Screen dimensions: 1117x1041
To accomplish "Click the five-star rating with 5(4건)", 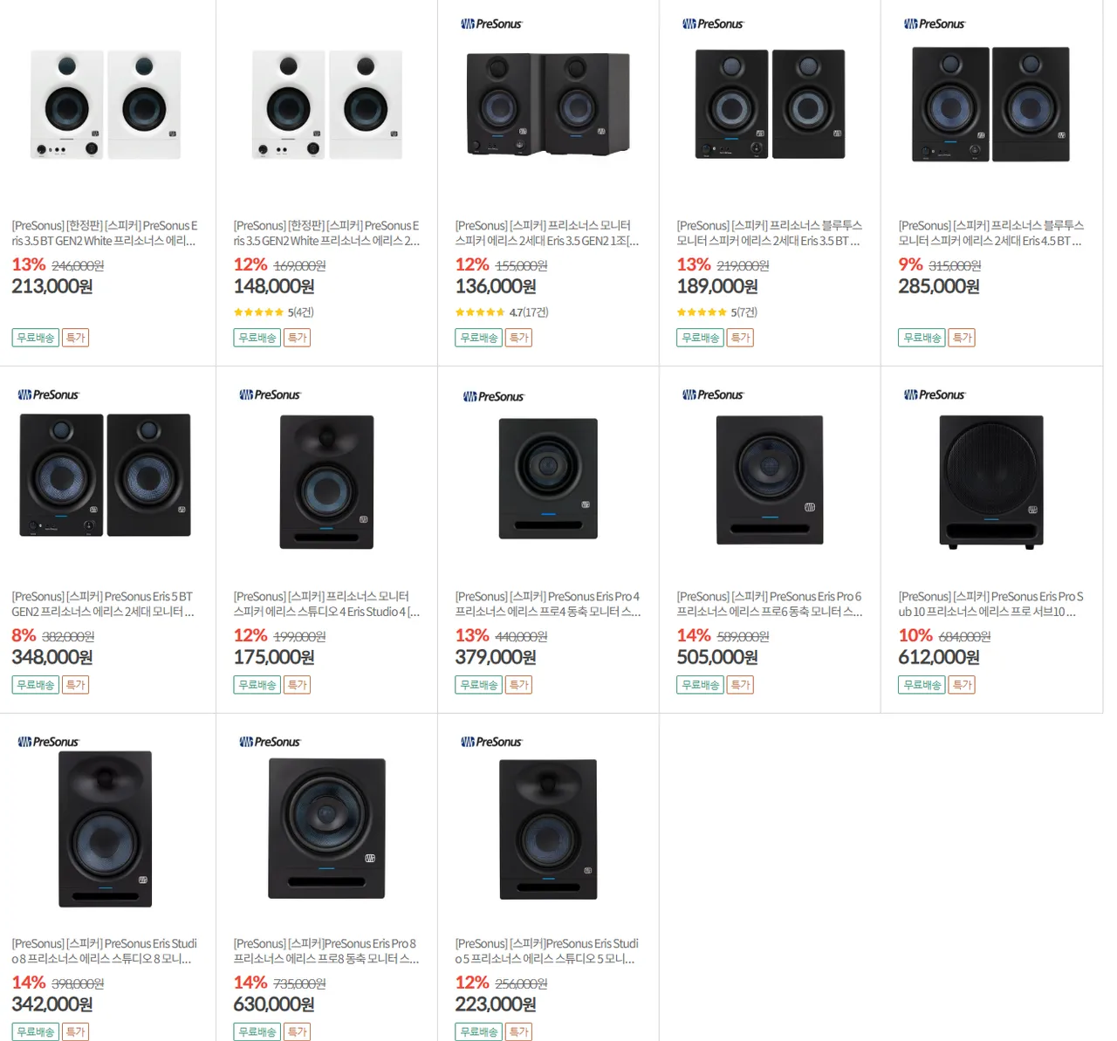I will pyautogui.click(x=273, y=312).
